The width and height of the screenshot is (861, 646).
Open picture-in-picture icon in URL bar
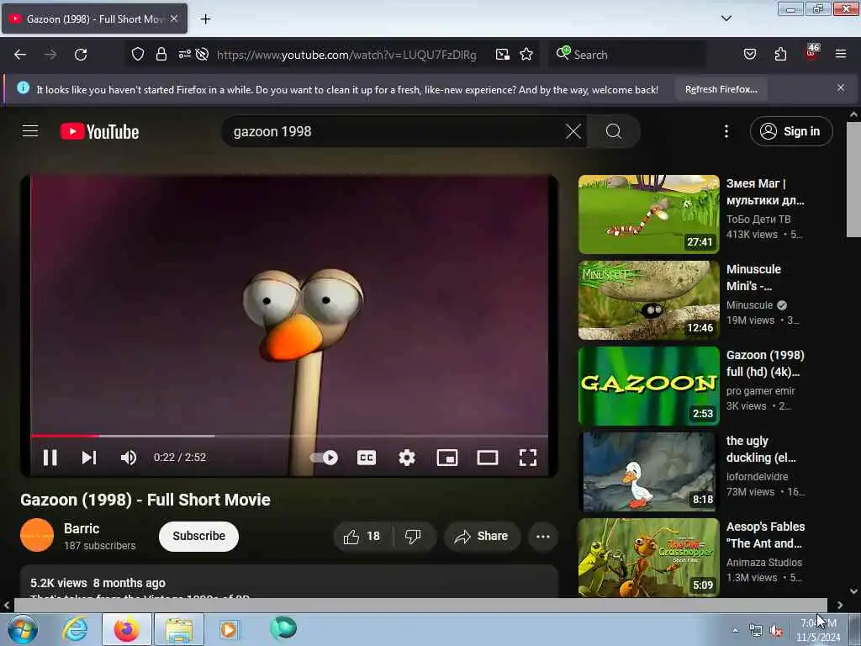pos(502,54)
